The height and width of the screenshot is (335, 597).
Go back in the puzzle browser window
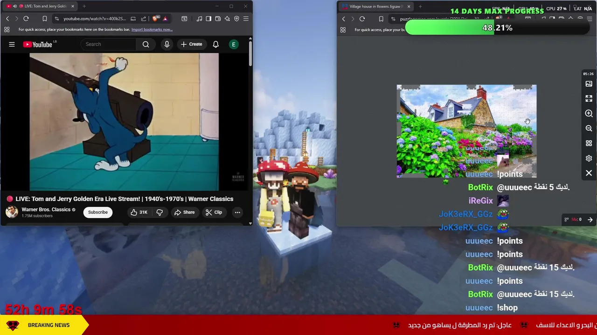[344, 19]
